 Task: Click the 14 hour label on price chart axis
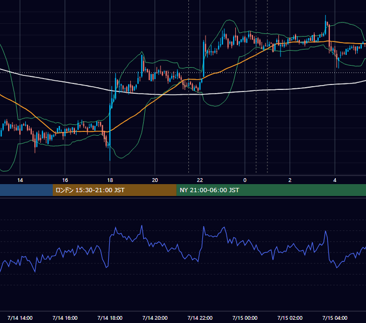pos(20,180)
